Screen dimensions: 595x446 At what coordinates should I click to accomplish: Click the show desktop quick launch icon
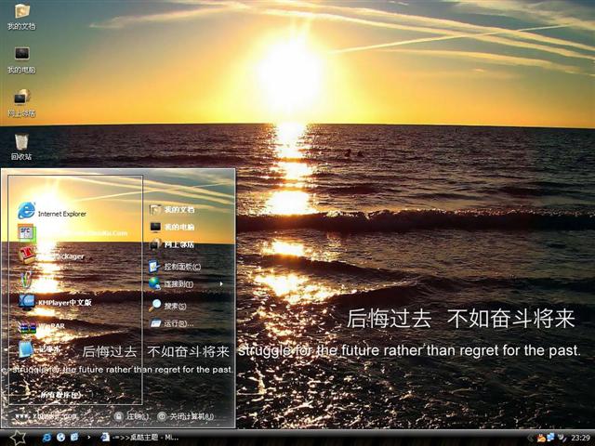point(74,438)
